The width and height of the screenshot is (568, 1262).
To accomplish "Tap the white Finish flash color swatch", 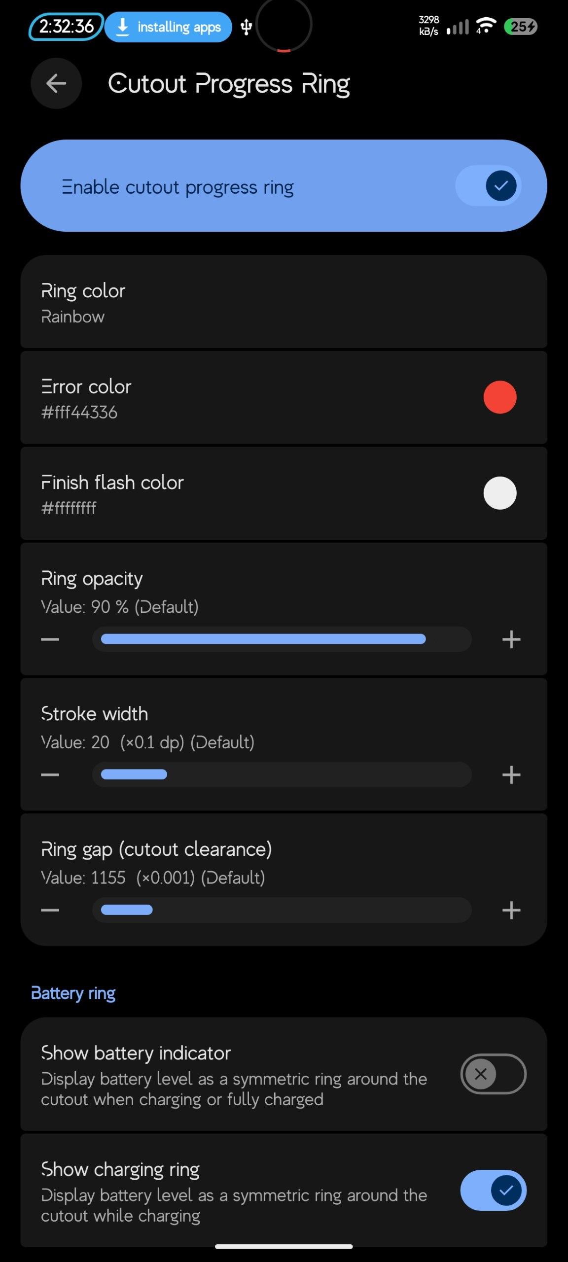I will 500,493.
